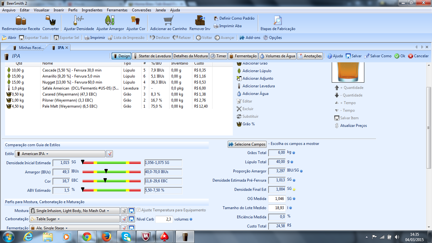Open the Anotações tab
The image size is (432, 243).
click(310, 56)
